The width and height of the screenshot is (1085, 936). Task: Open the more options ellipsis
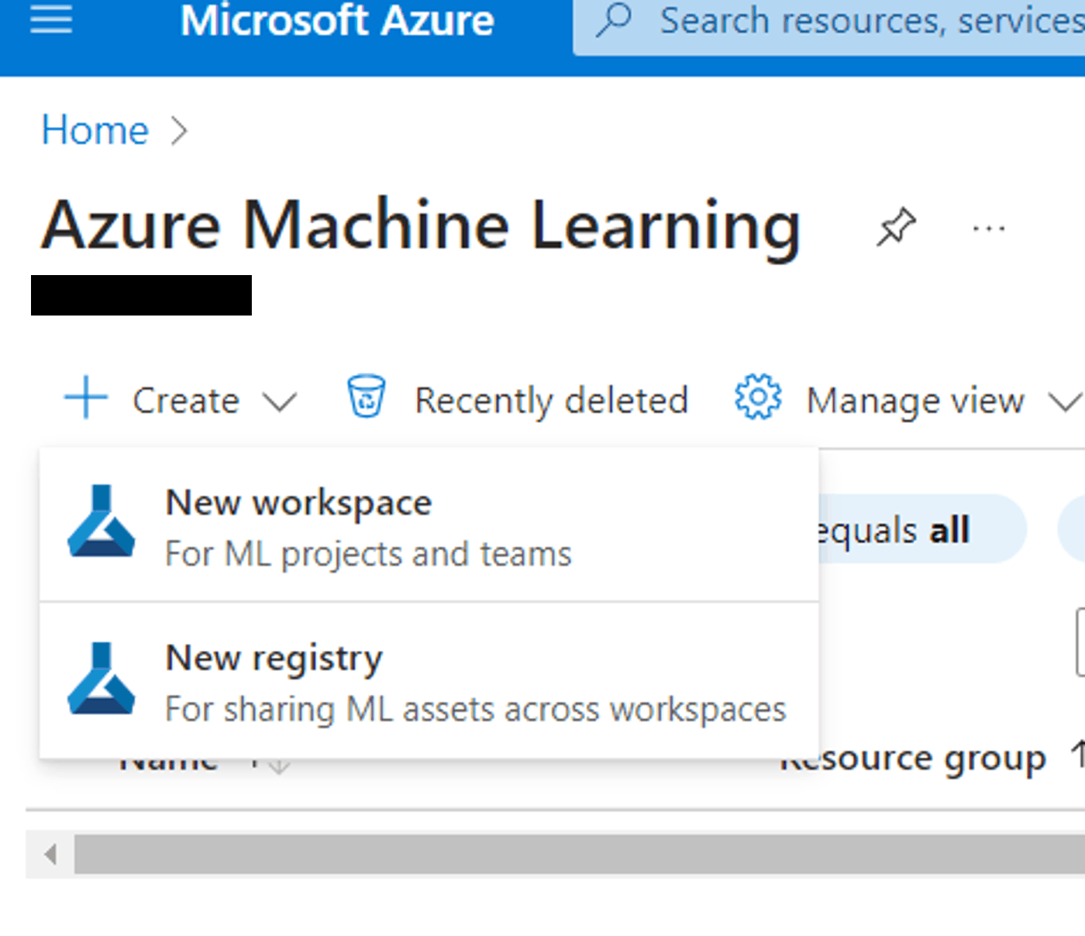pyautogui.click(x=989, y=229)
